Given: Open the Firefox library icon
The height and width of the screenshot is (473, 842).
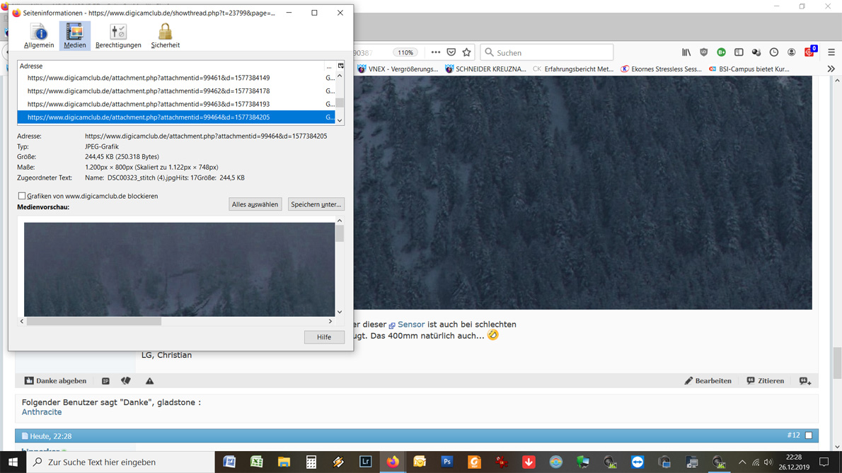Looking at the screenshot, I should [x=686, y=52].
